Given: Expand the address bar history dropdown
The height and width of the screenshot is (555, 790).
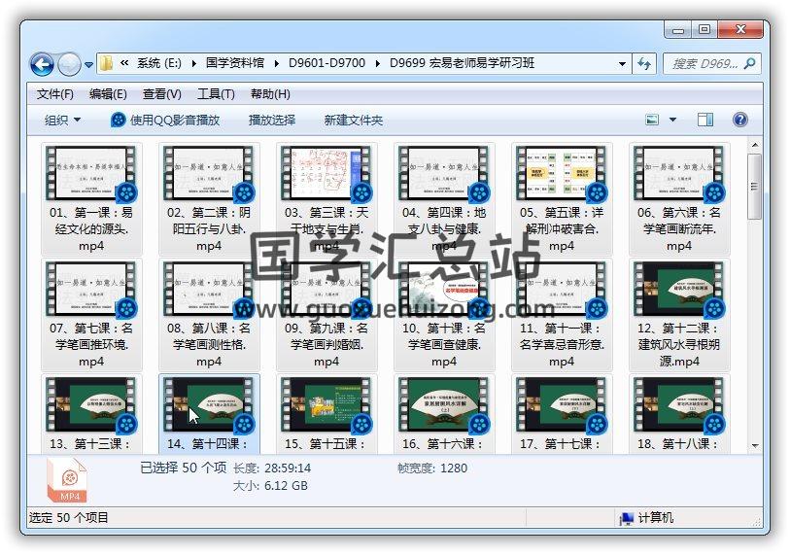Looking at the screenshot, I should [622, 64].
